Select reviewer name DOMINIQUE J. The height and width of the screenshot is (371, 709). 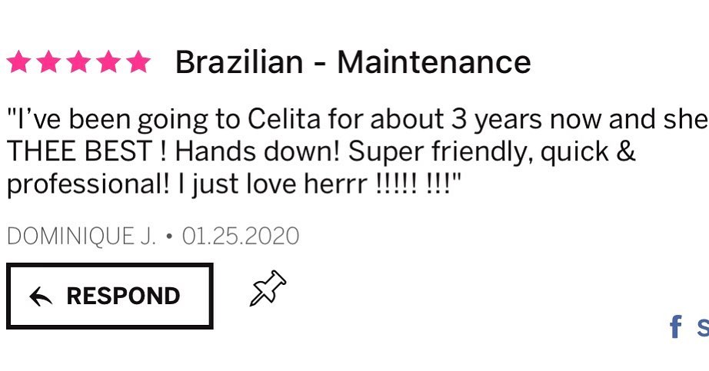pos(81,236)
